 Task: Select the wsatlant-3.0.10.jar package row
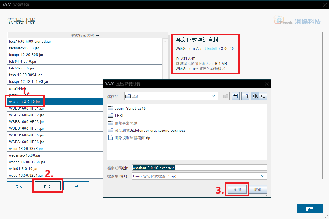click(x=55, y=102)
